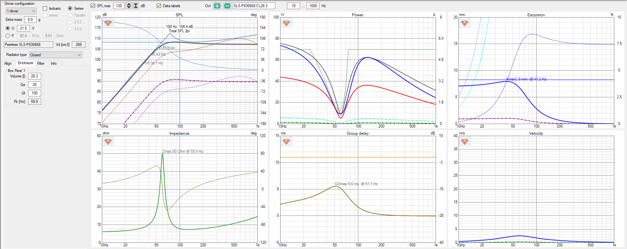627x249 pixels.
Task: Select the Parallel radio button
Action: (x=70, y=15)
